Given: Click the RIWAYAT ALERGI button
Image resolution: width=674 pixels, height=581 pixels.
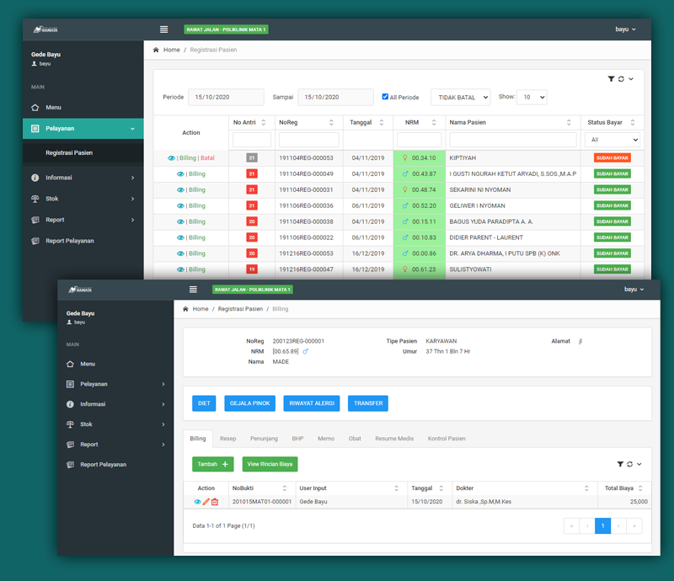Looking at the screenshot, I should [312, 403].
